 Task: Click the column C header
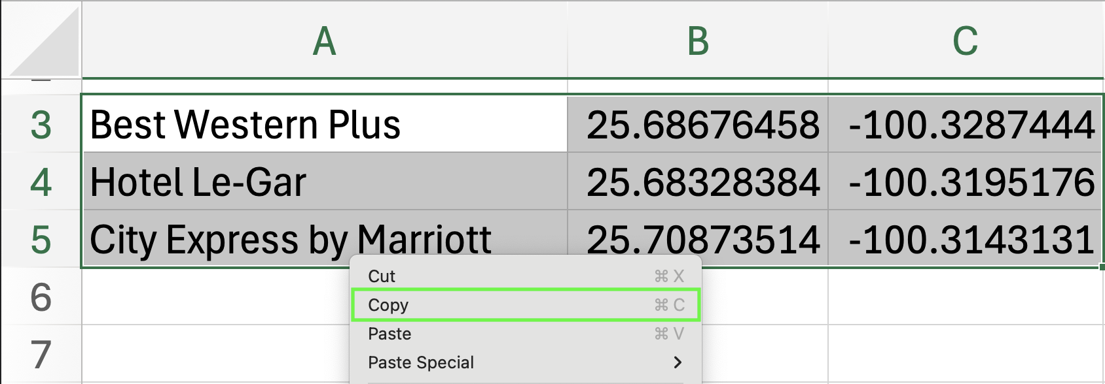[x=965, y=42]
